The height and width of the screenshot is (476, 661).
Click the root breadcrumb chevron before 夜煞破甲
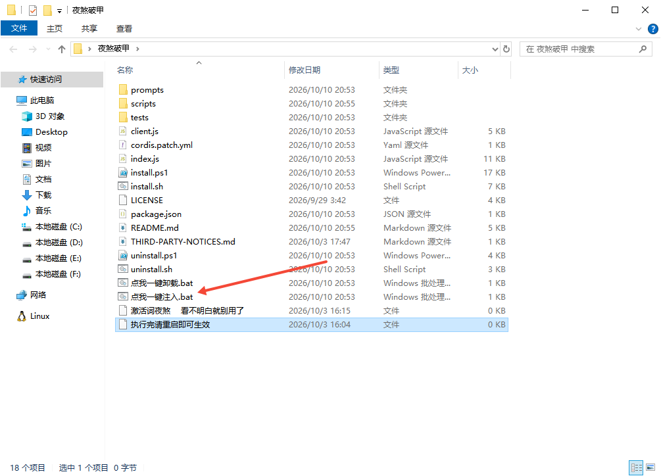click(89, 49)
